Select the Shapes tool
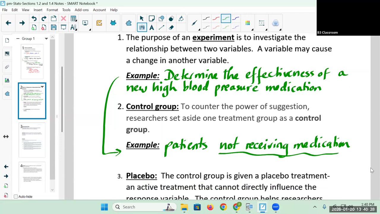The height and width of the screenshot is (214, 380). (161, 19)
